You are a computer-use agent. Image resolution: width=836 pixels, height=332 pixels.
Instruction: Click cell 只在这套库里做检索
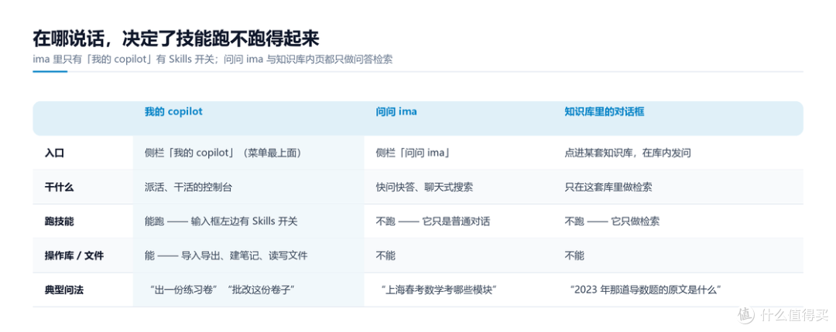point(608,188)
